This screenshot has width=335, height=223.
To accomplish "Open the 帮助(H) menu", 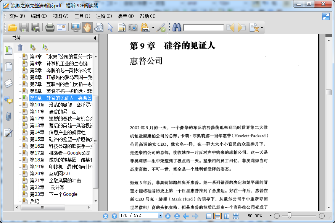I will coord(148,16).
